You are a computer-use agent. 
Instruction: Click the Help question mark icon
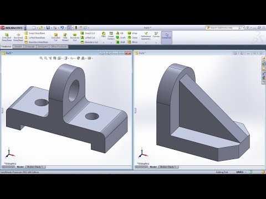[248, 28]
